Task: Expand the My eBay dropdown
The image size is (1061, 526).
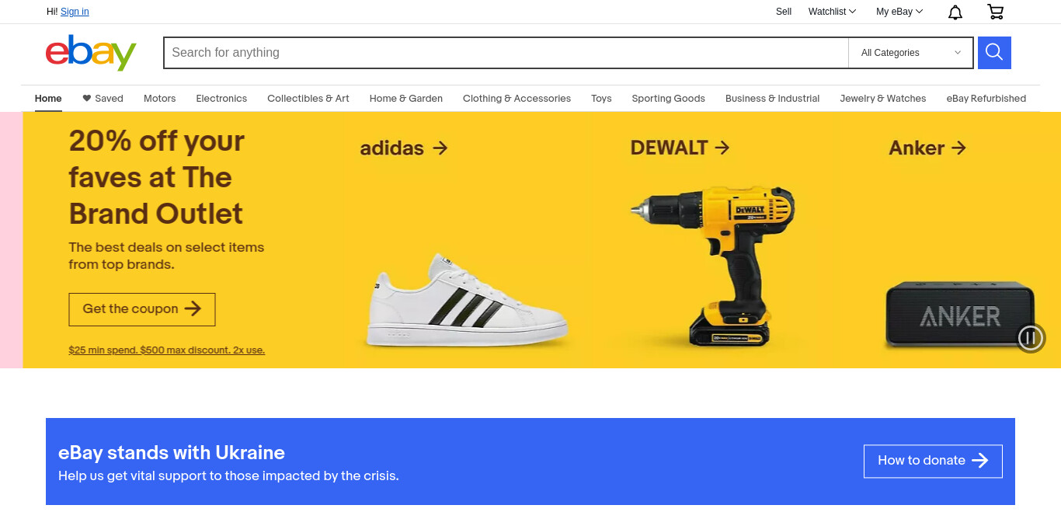Action: [899, 12]
